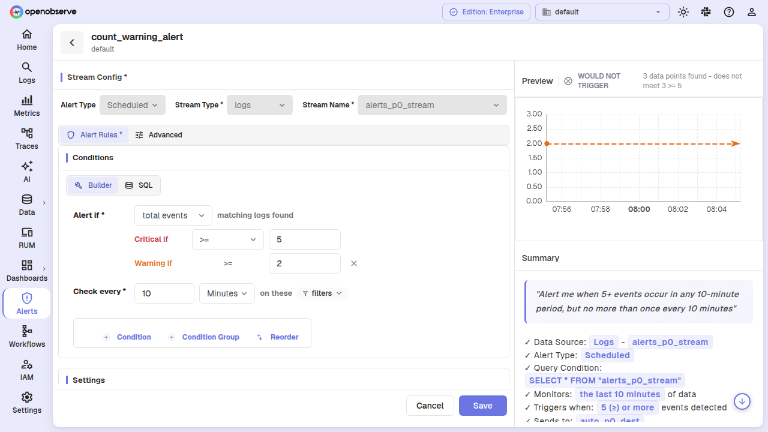Open Home in the sidebar
The width and height of the screenshot is (768, 432).
pyautogui.click(x=26, y=40)
